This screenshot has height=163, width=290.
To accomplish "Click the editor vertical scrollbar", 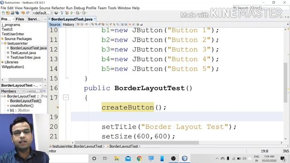I will click(x=285, y=82).
